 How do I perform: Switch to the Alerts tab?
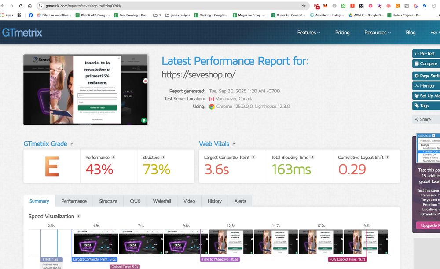pyautogui.click(x=240, y=201)
